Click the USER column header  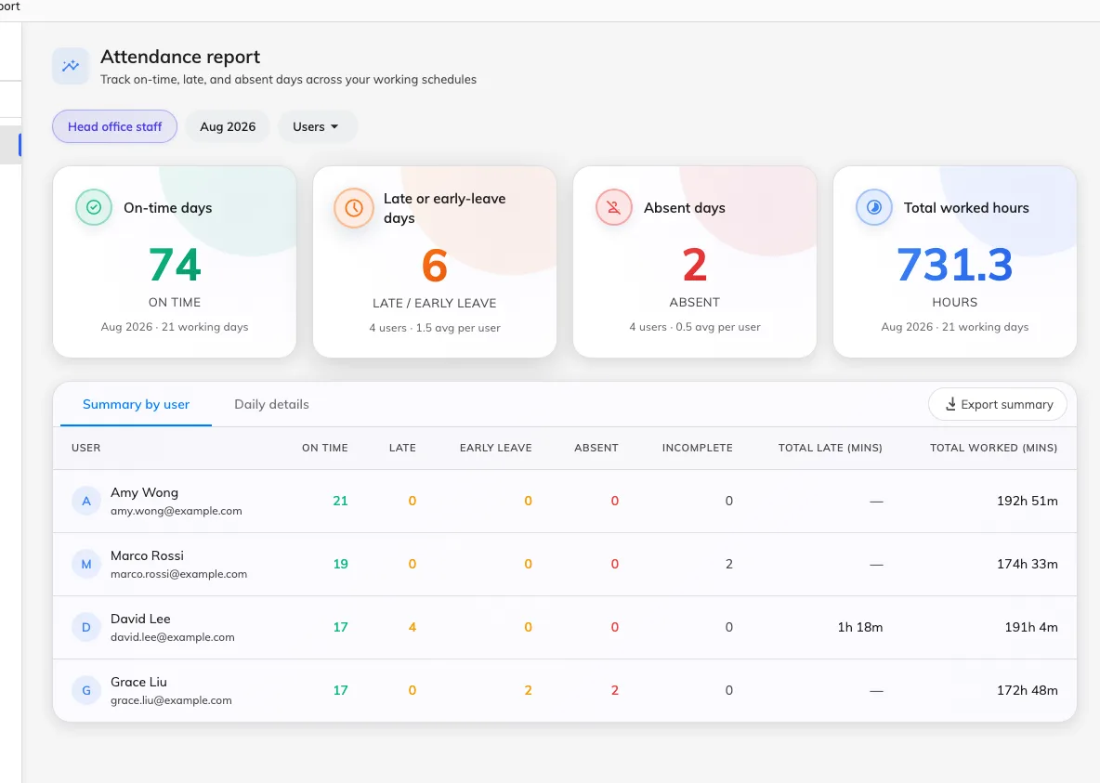click(x=85, y=448)
